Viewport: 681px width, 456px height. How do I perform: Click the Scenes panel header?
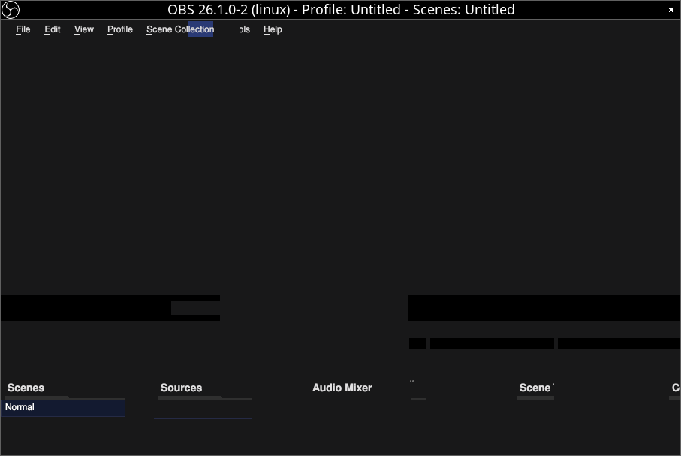pos(26,388)
